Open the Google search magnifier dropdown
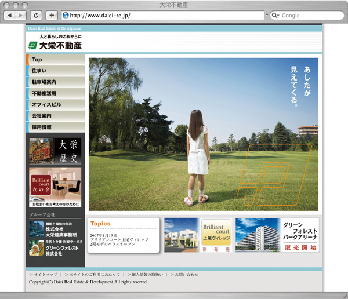 point(275,15)
